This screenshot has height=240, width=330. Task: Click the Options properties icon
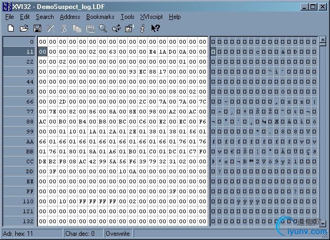(x=129, y=28)
